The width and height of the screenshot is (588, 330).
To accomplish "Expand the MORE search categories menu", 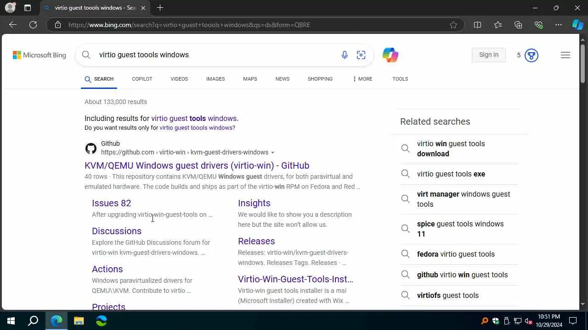I will [362, 79].
